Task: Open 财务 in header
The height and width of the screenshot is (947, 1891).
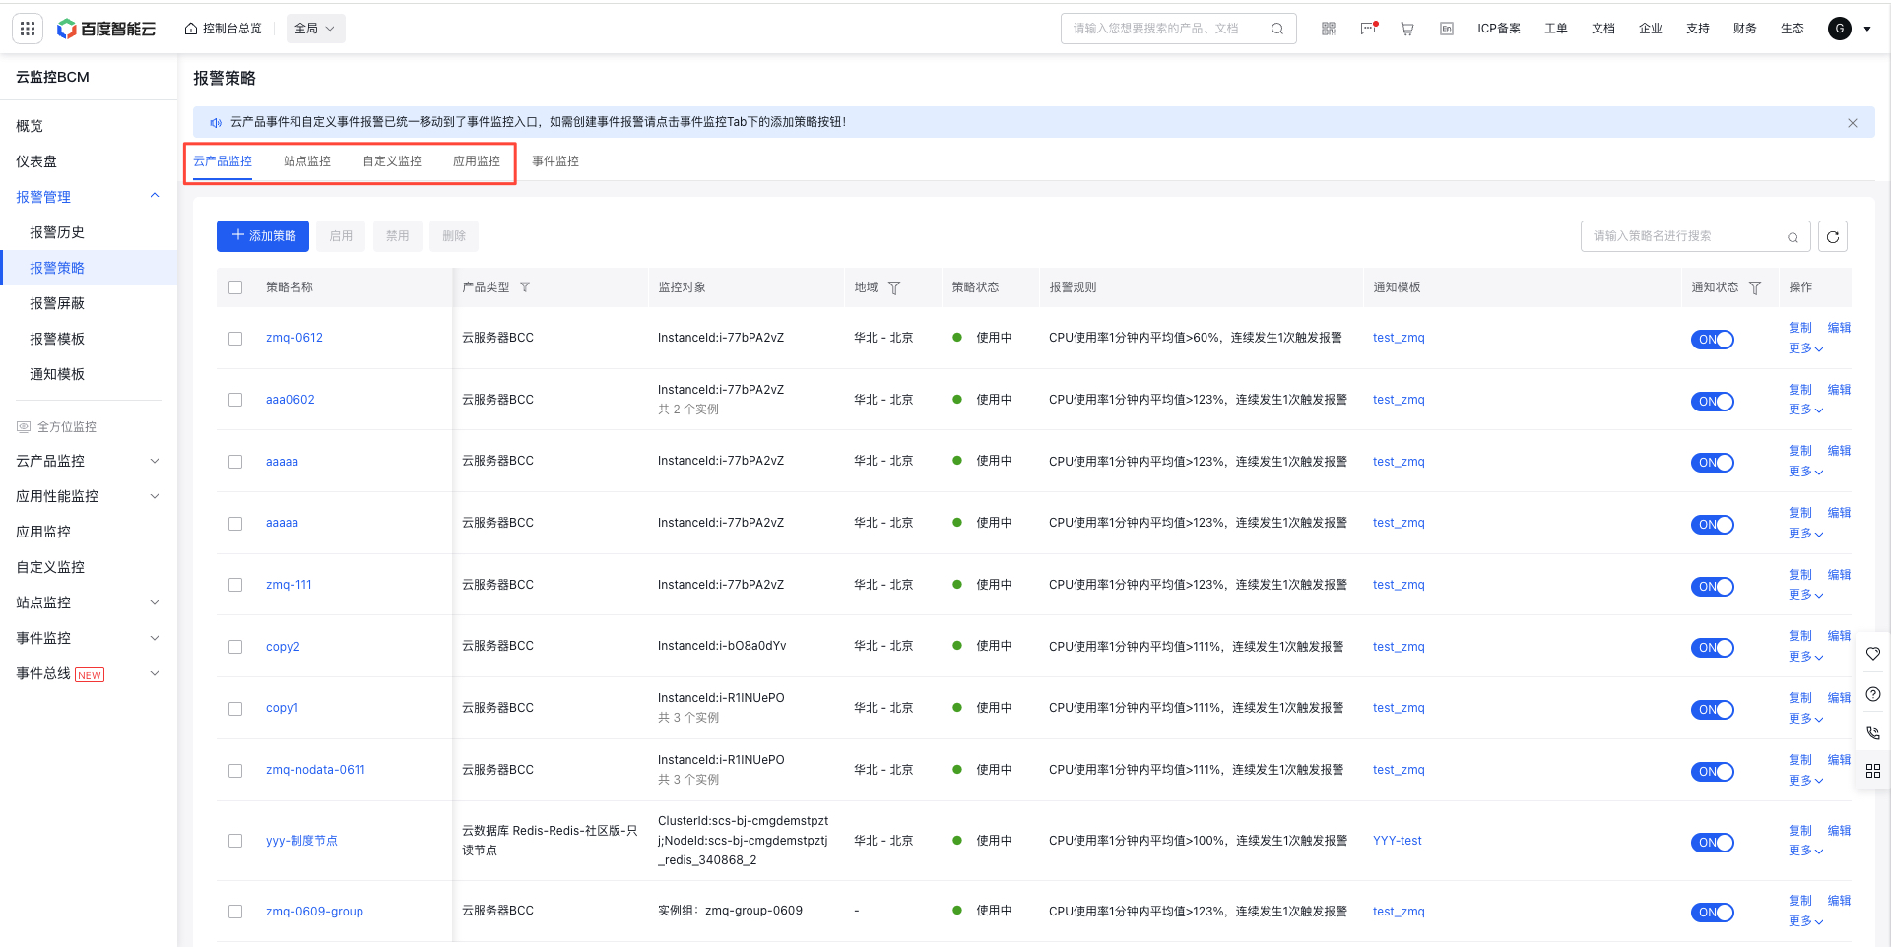Action: point(1745,29)
